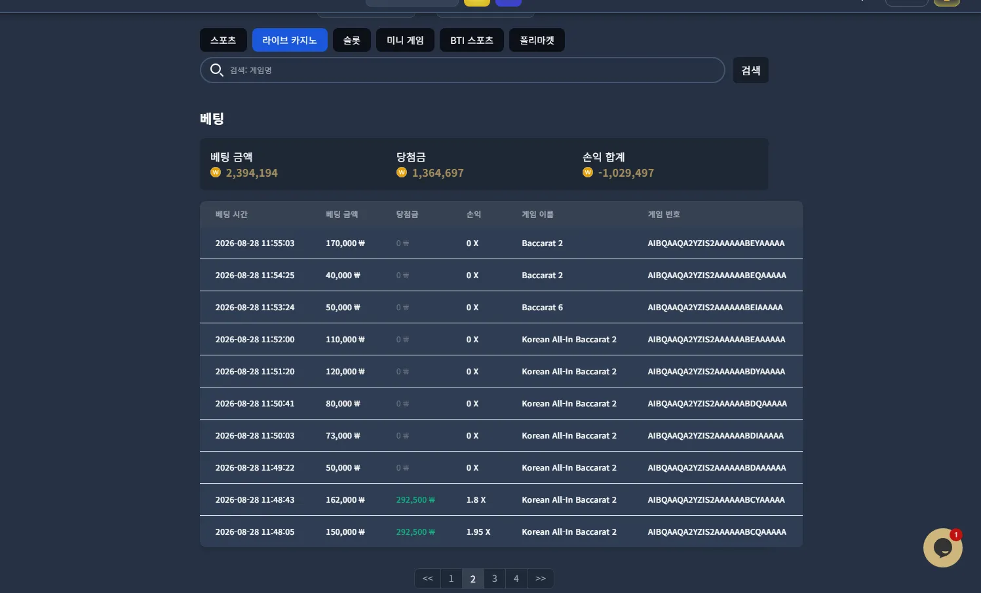Click the 베팅 시간 column header

231,214
